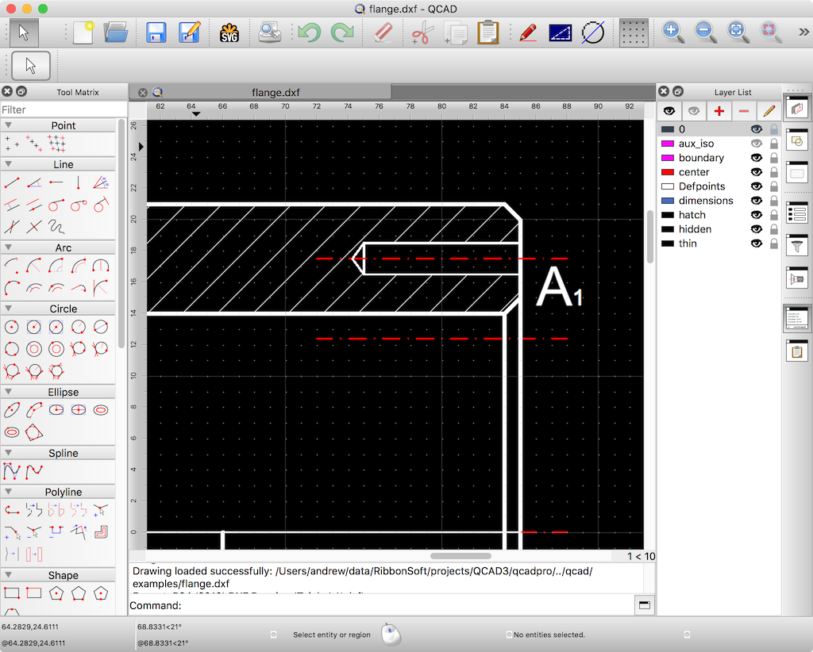The image size is (813, 652).
Task: Click the Undo green arrow icon
Action: 309,33
